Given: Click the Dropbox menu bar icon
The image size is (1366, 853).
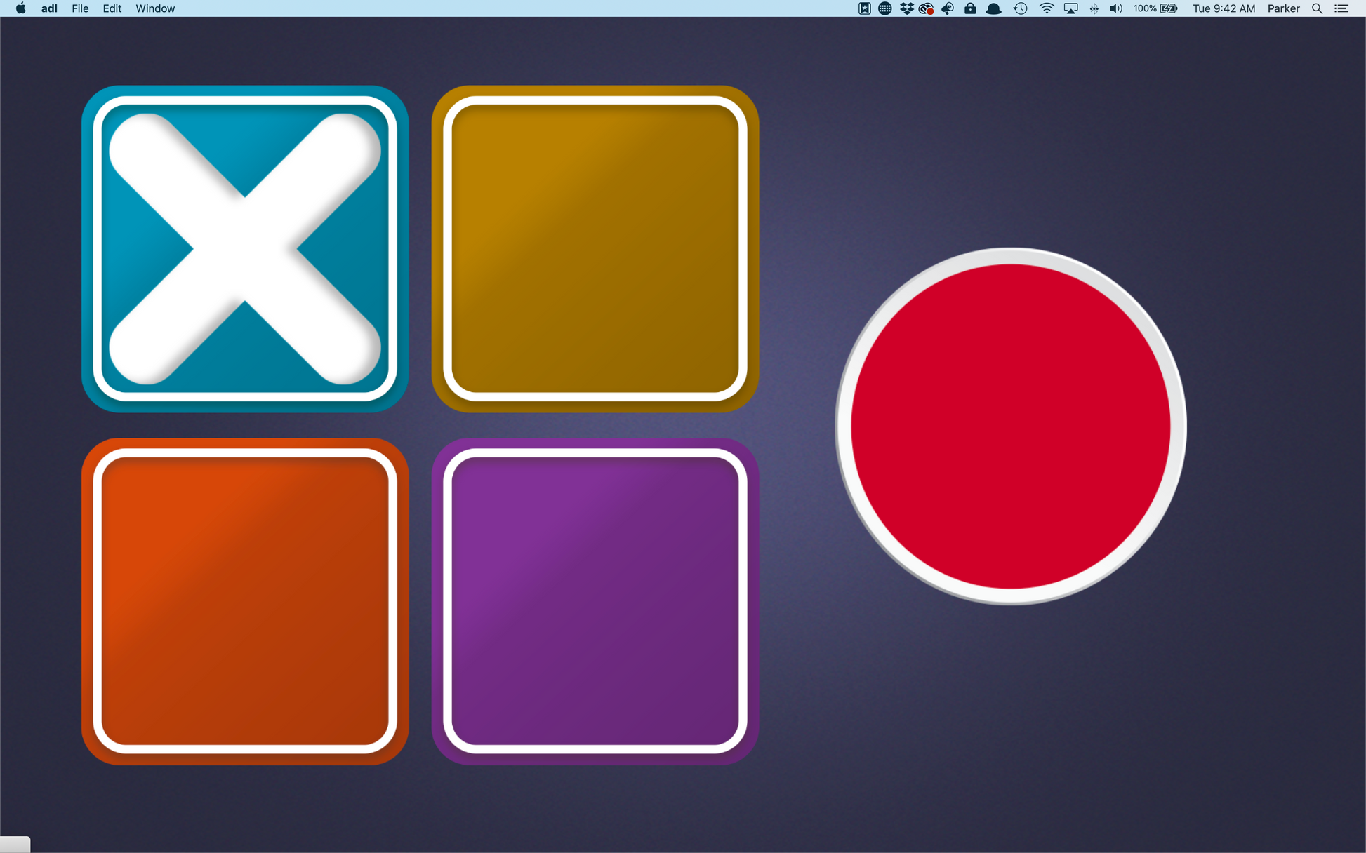Looking at the screenshot, I should (x=906, y=8).
